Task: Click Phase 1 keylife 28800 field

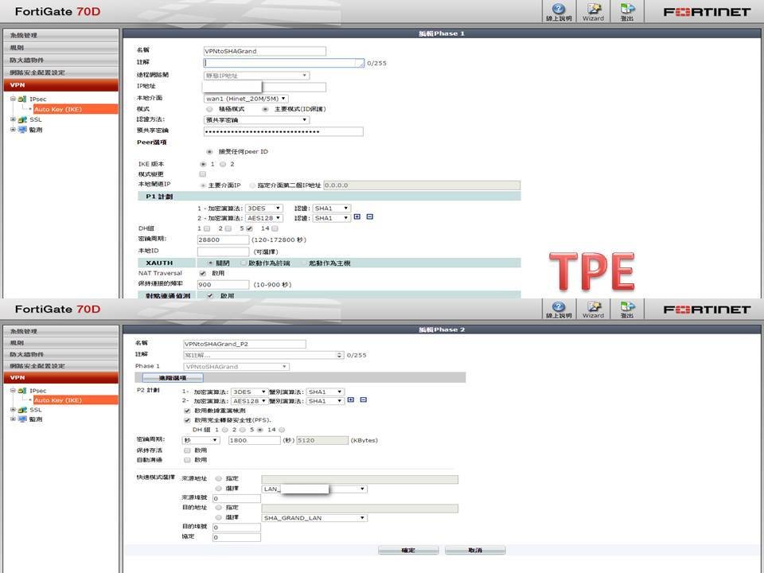Action: (x=223, y=240)
